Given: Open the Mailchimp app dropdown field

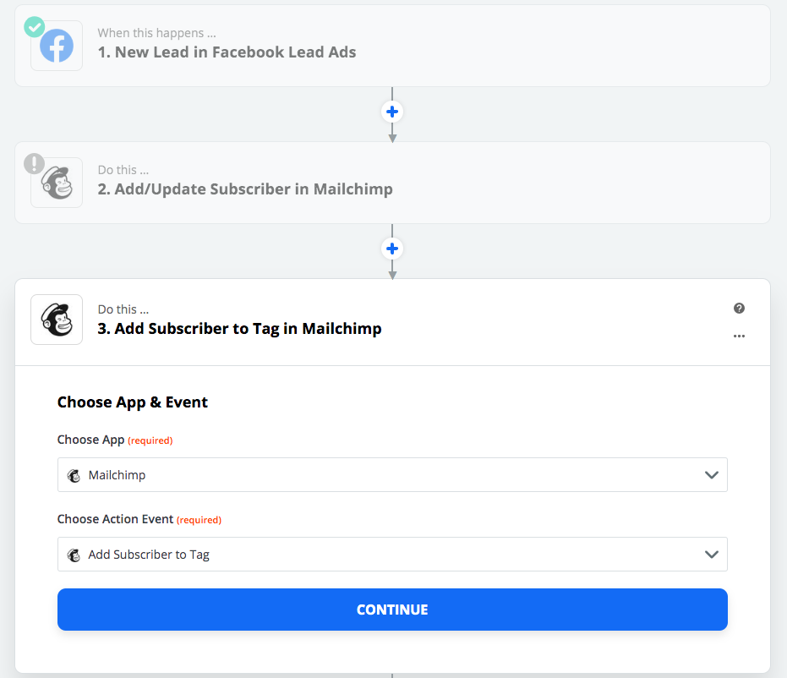Looking at the screenshot, I should click(392, 475).
